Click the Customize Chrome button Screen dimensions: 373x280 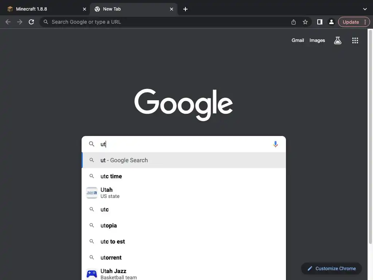[x=331, y=269]
